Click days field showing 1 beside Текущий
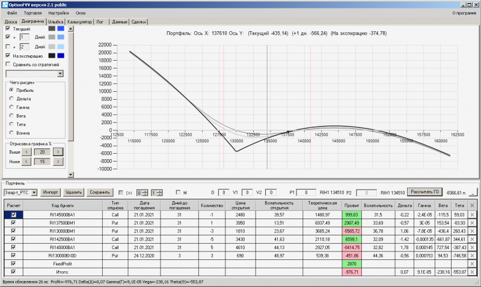Screen dimensions: 481x287 24,37
